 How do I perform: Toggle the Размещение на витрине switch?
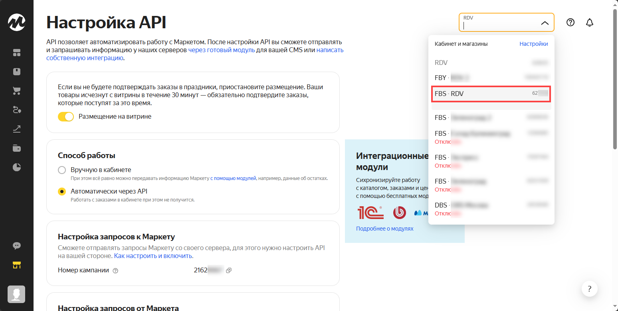tap(66, 117)
